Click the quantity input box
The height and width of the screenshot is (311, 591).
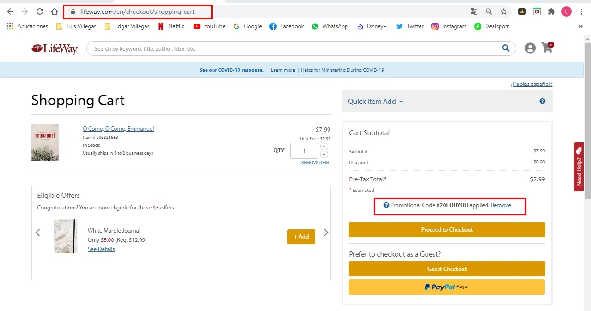[x=304, y=151]
